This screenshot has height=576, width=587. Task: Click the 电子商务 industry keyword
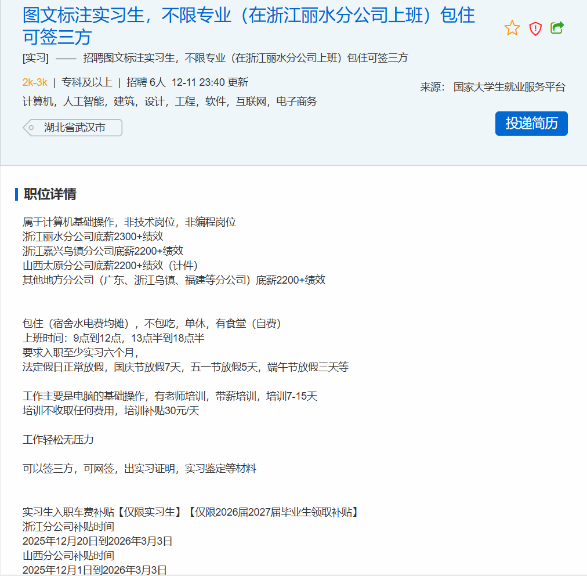pos(296,102)
